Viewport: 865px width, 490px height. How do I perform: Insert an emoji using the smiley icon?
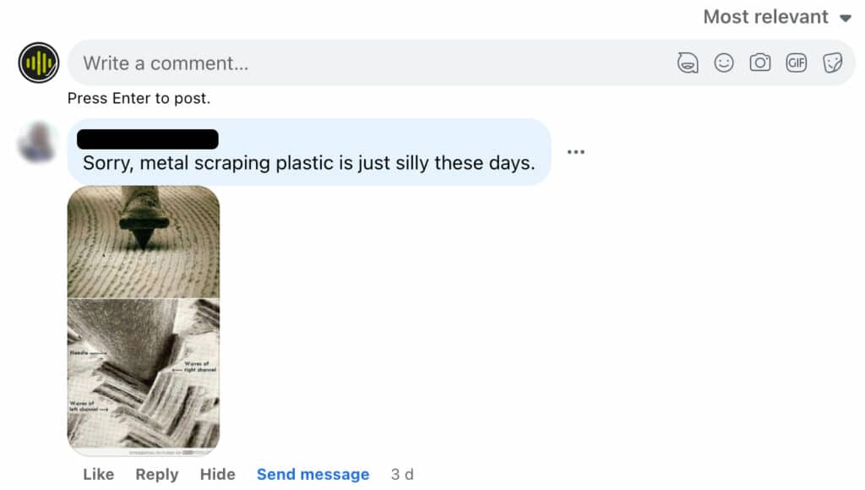(724, 63)
